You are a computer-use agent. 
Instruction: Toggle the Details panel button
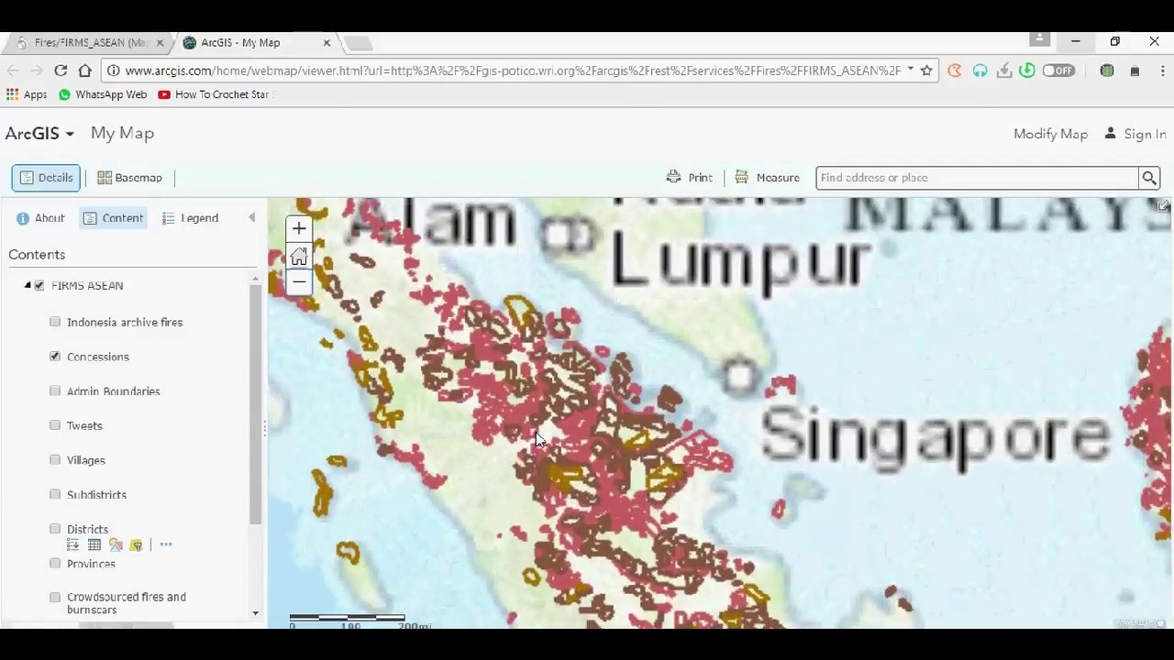(x=46, y=178)
